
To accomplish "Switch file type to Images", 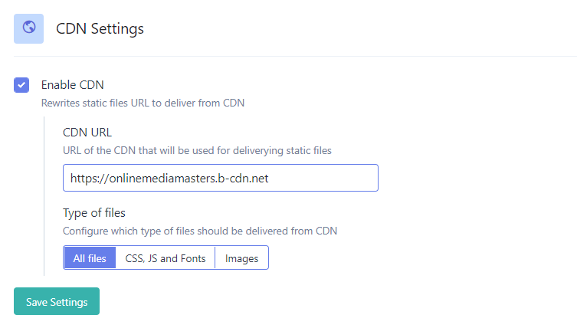I will [241, 258].
